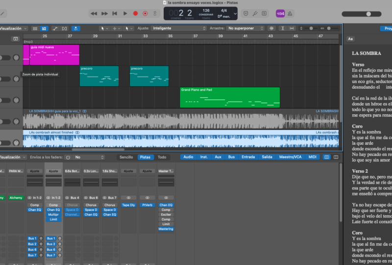Open the Exciter plug-in slot
Image resolution: width=392 pixels, height=265 pixels.
[x=166, y=214]
